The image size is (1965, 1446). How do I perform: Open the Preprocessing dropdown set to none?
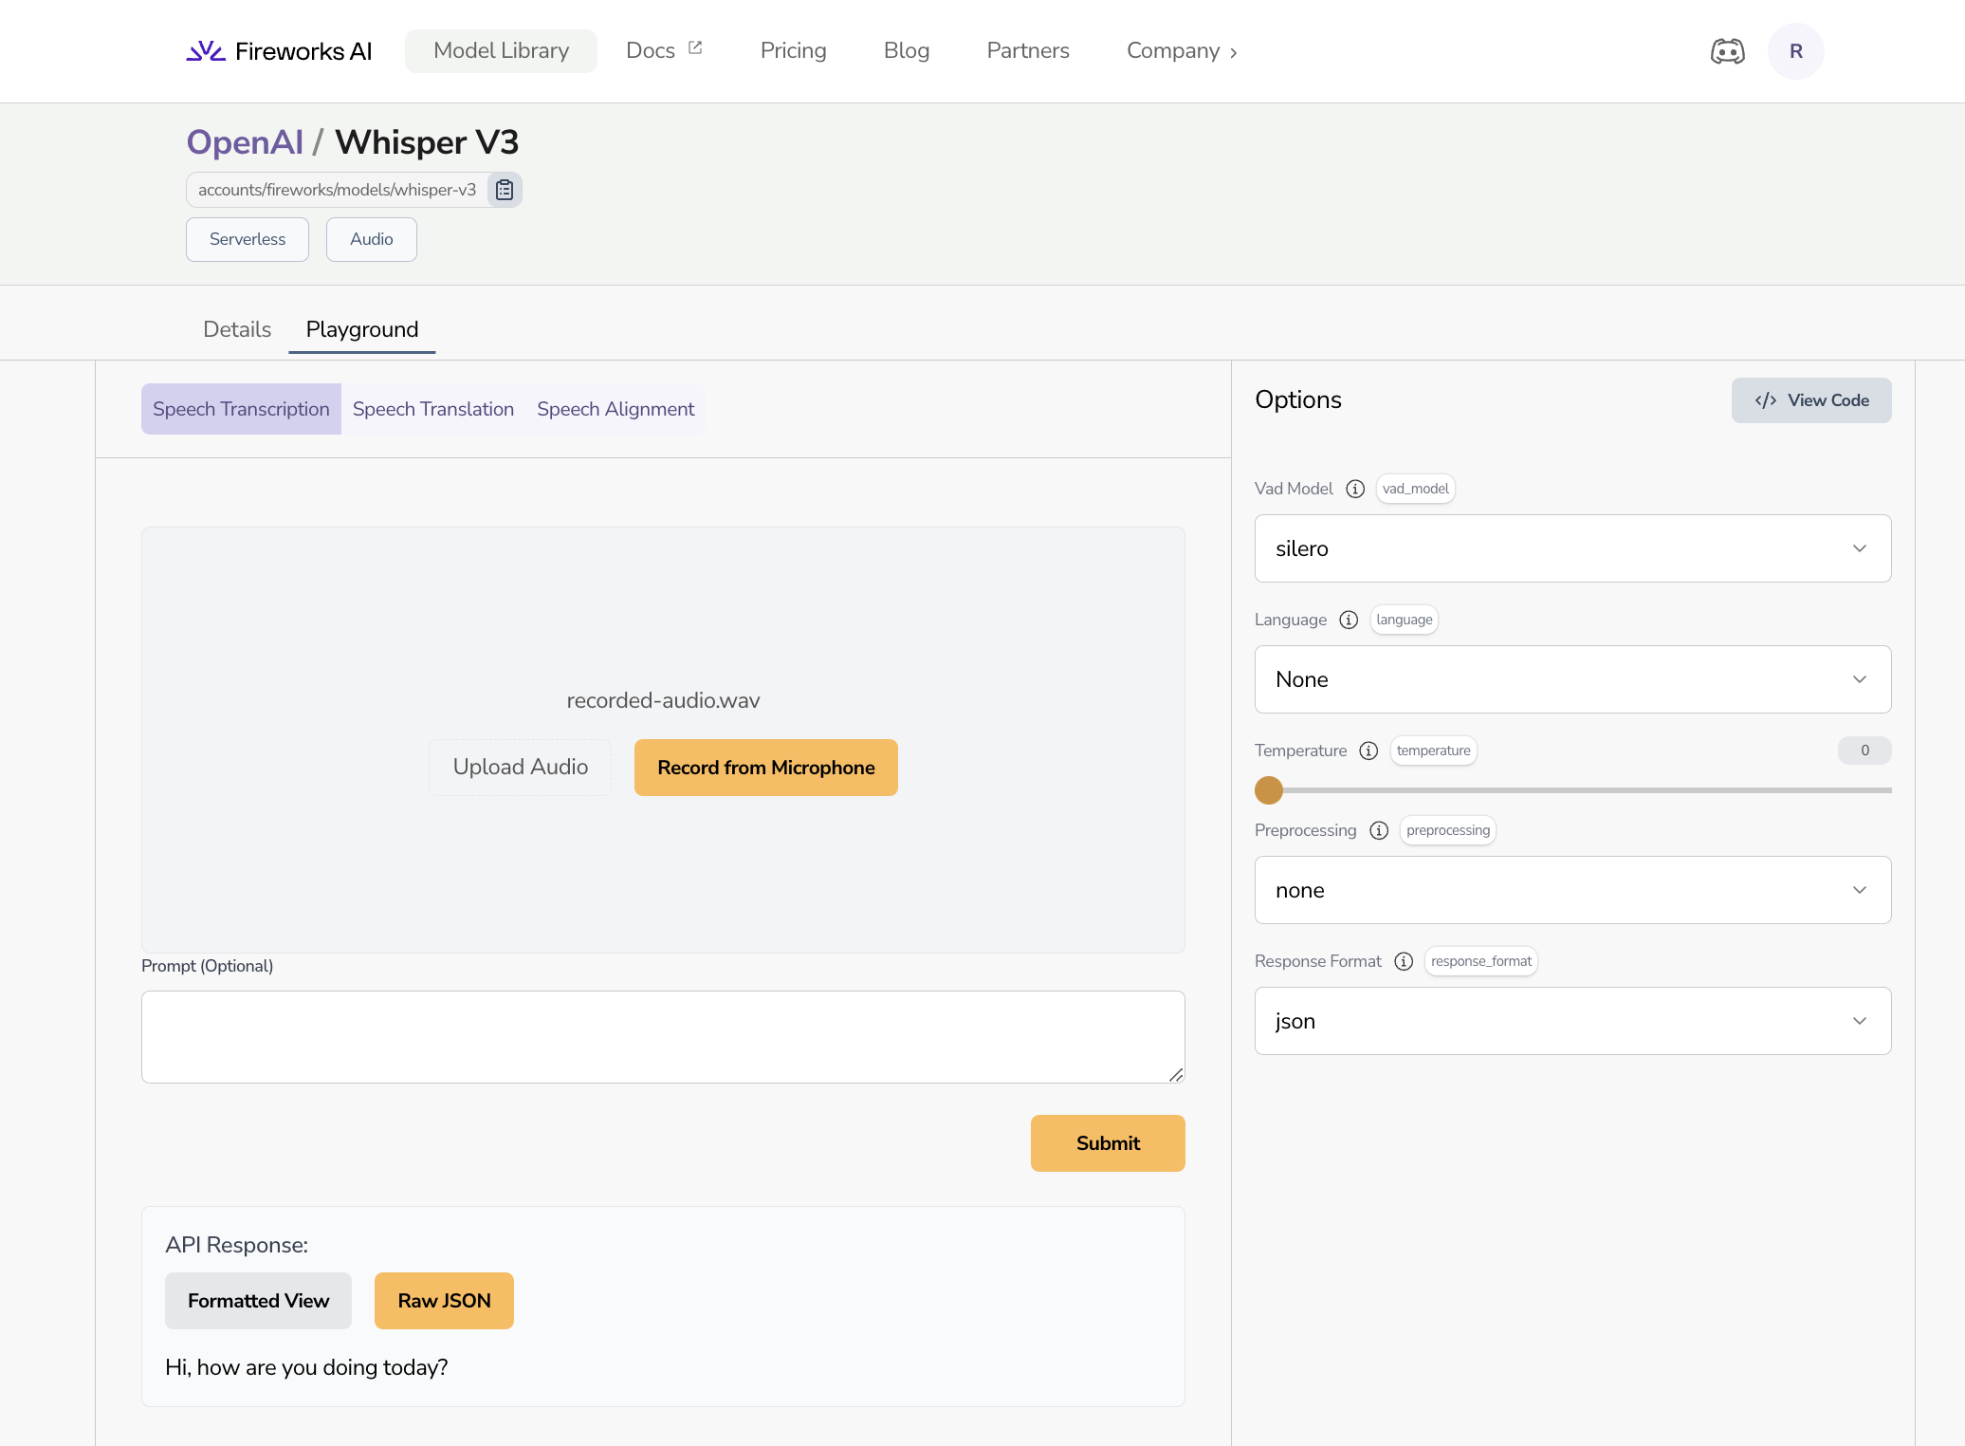[x=1572, y=890]
